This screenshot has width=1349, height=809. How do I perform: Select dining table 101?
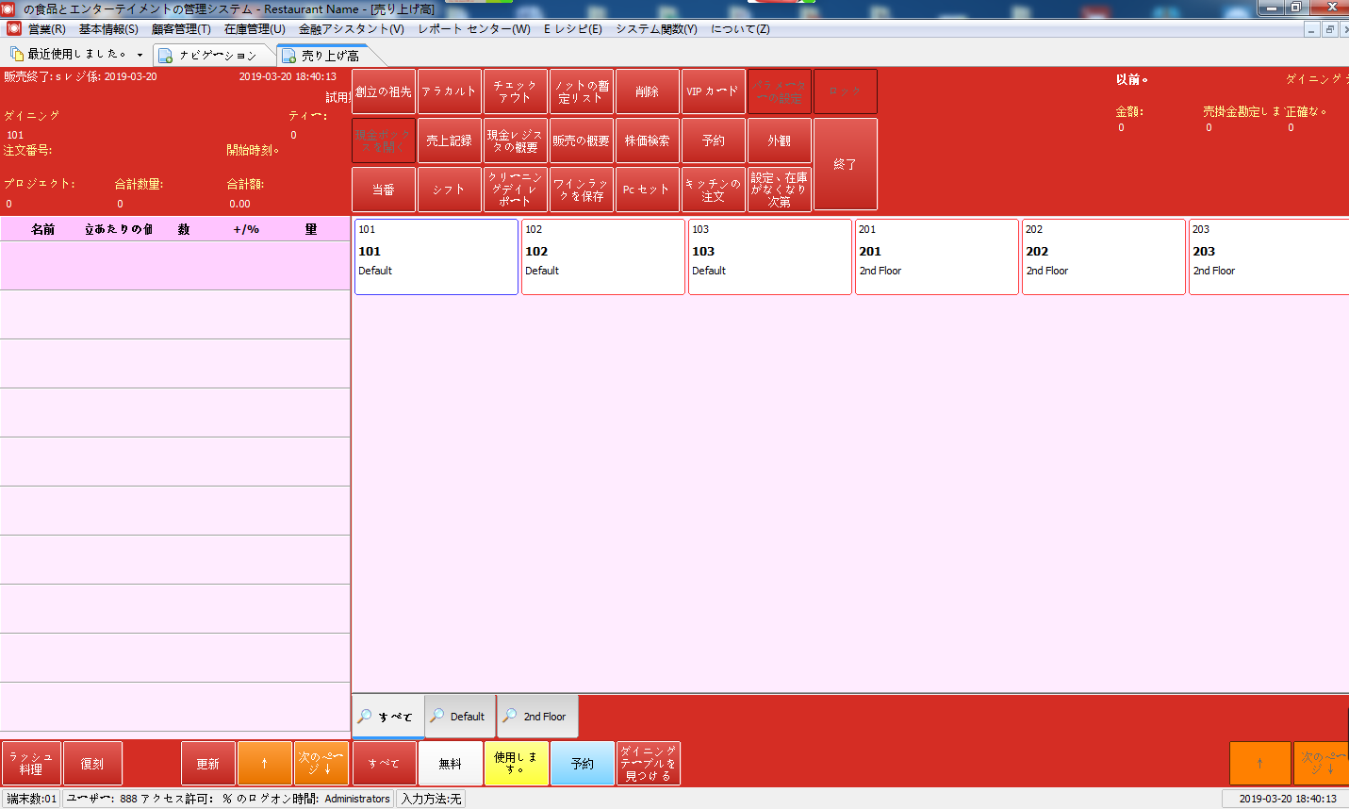click(x=436, y=256)
